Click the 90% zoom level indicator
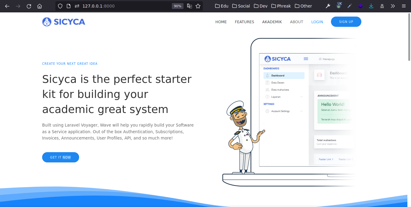 [178, 6]
